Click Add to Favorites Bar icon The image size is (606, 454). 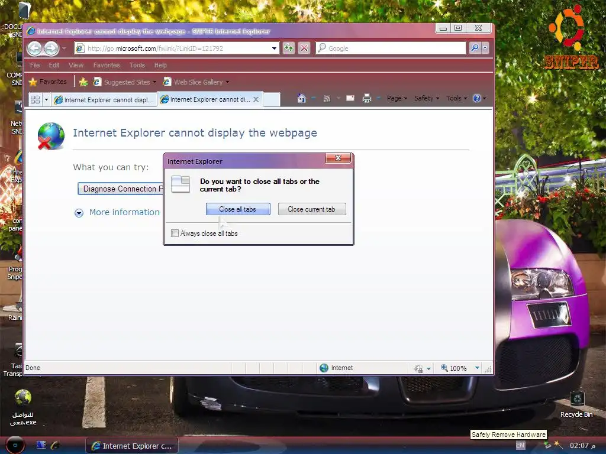pos(83,82)
